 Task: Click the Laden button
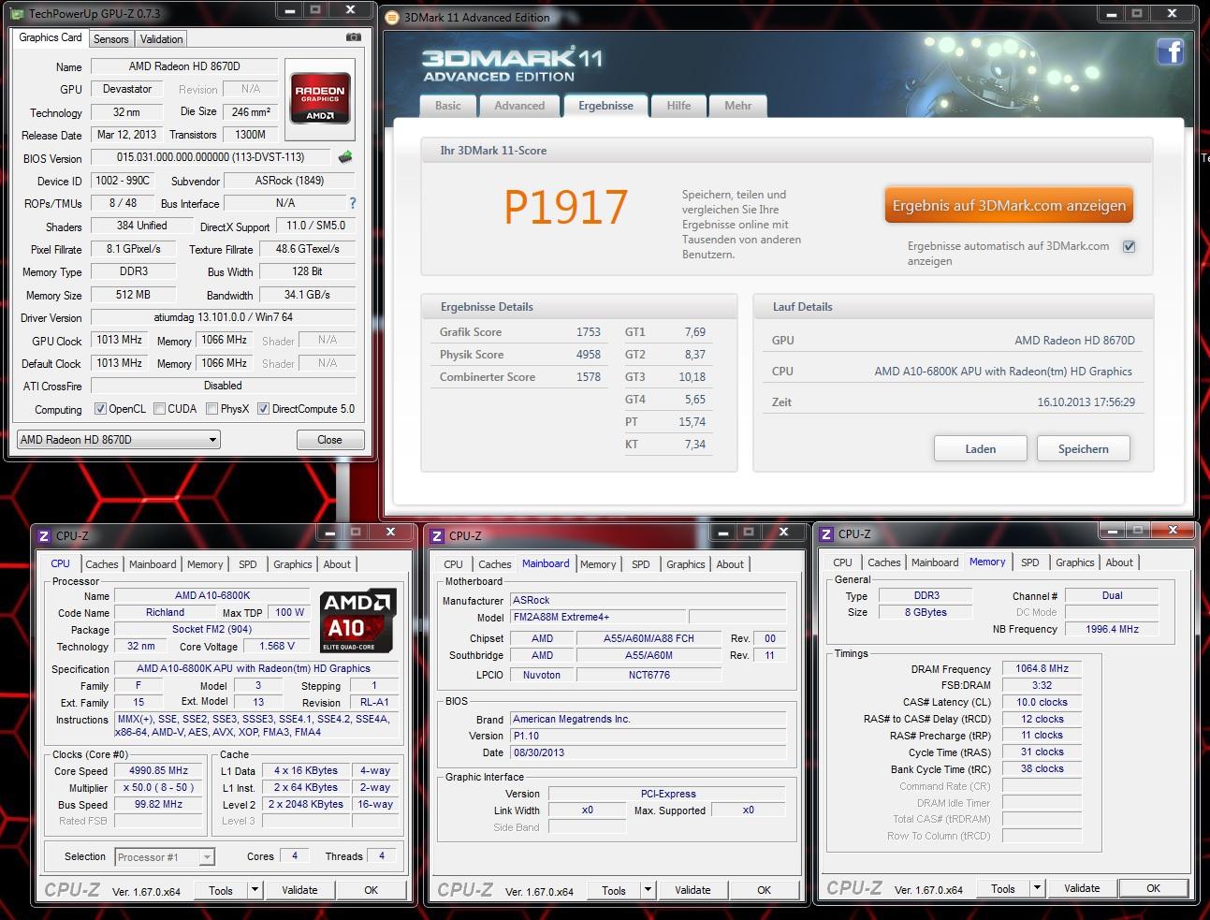tap(980, 449)
